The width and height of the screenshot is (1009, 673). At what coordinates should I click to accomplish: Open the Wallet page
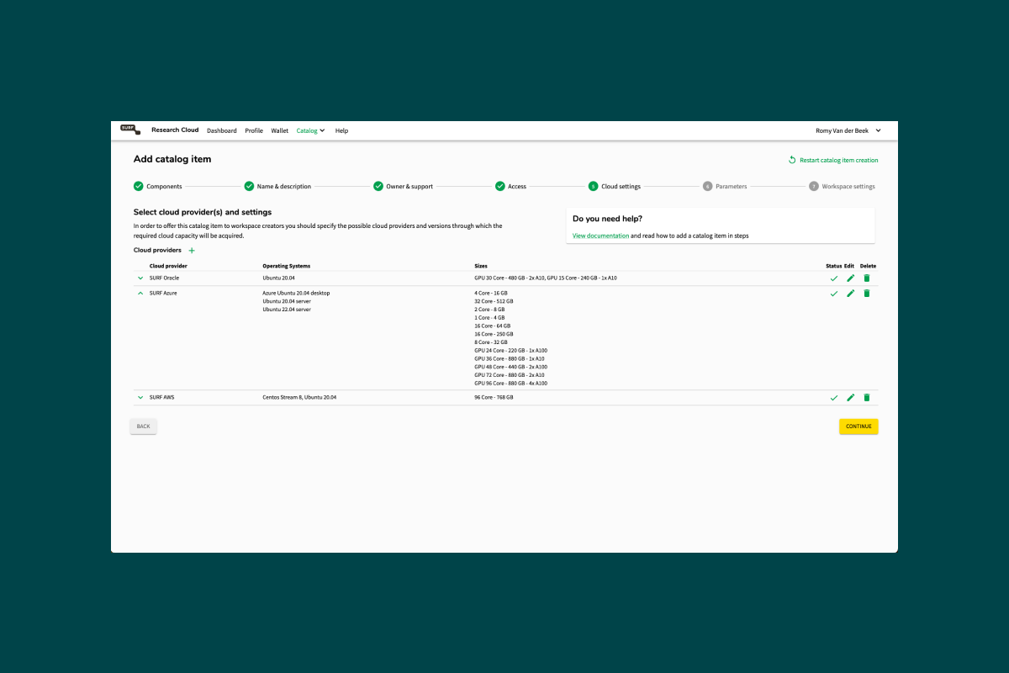[x=279, y=130]
